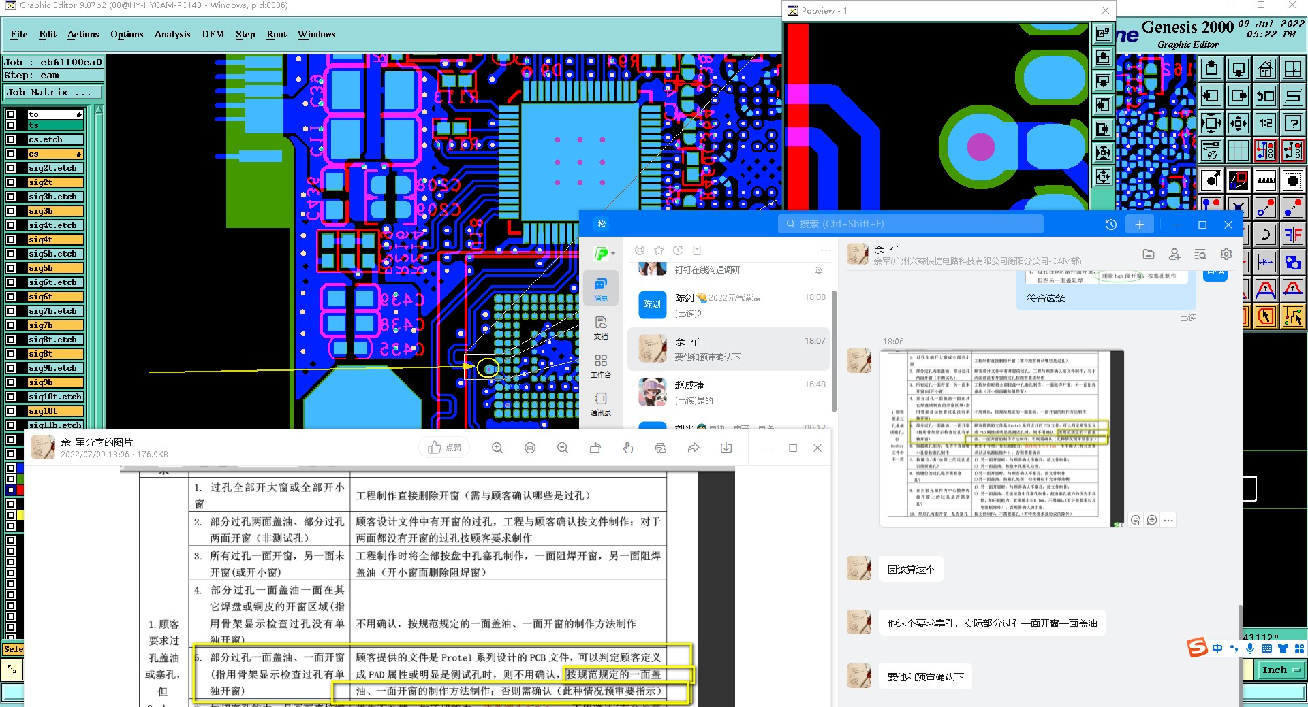
Task: Click the home view icon in Genesis panel
Action: coord(1265,69)
